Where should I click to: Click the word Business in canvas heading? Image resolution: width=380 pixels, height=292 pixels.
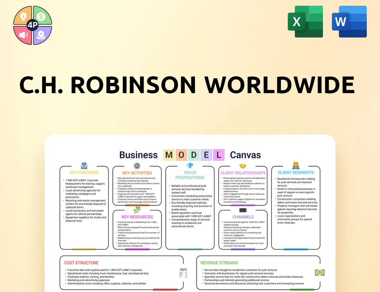click(139, 155)
